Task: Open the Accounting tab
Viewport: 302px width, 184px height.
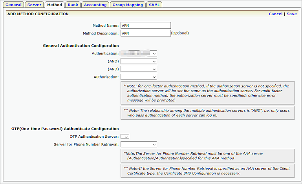Action: coord(95,5)
